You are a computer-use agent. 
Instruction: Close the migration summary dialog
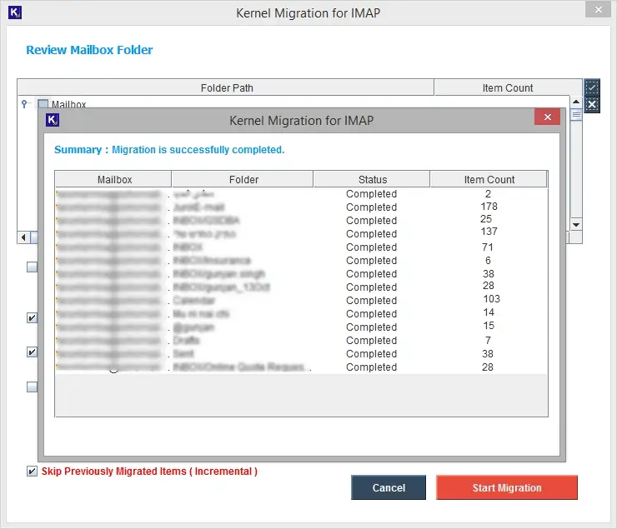coord(547,117)
